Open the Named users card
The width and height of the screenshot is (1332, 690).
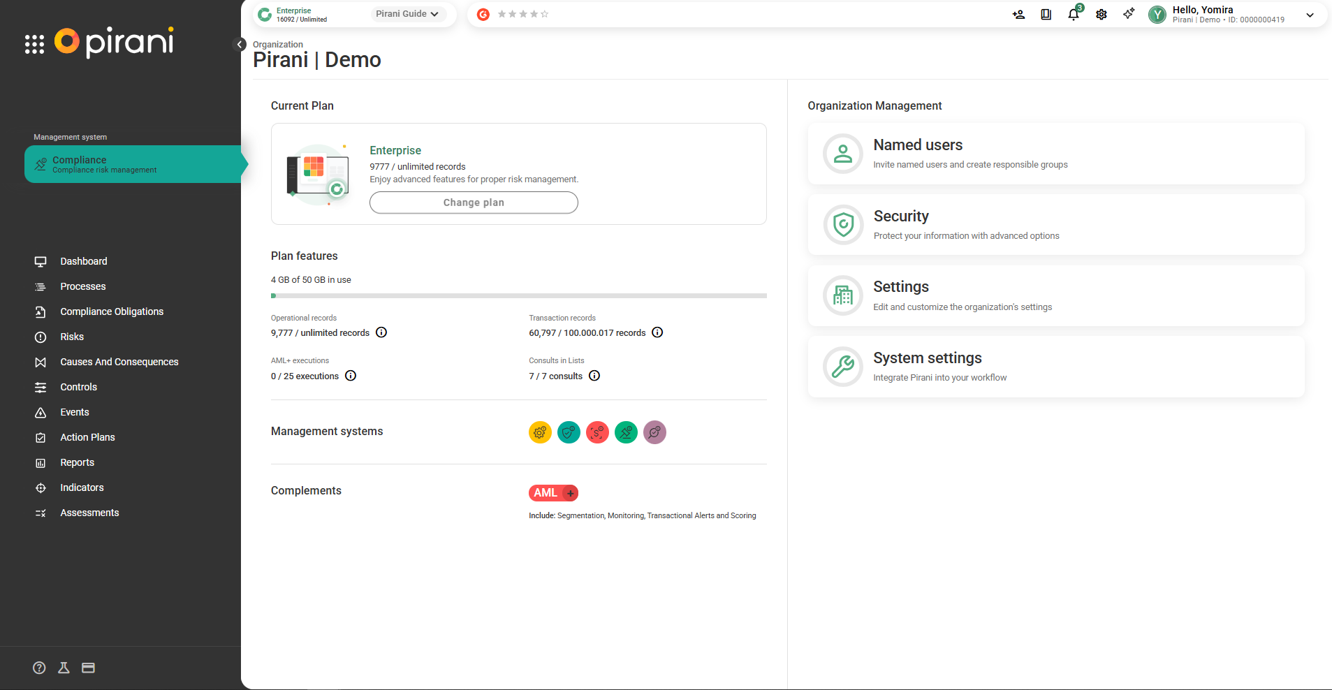point(1055,154)
